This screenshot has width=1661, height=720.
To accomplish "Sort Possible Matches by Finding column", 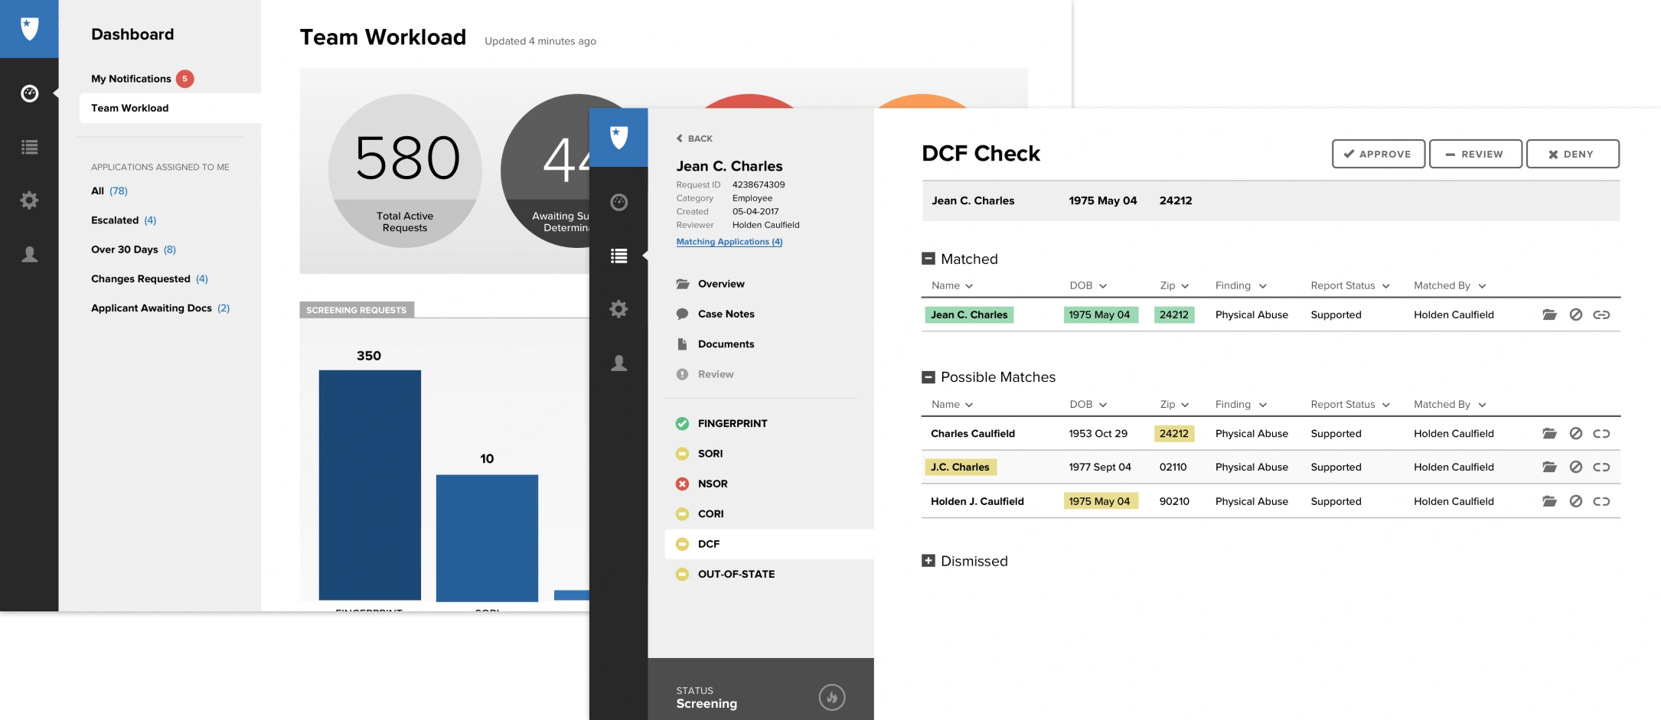I will pos(1241,404).
